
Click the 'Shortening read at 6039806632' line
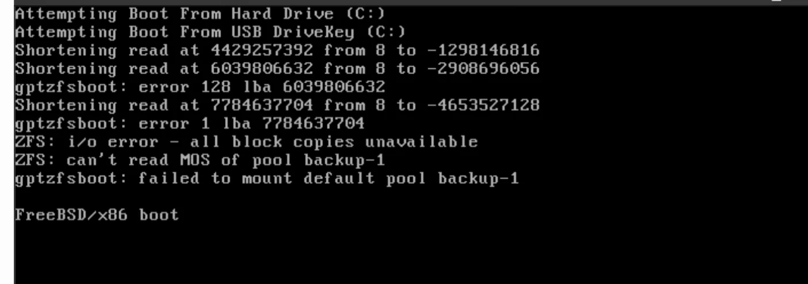coord(277,69)
